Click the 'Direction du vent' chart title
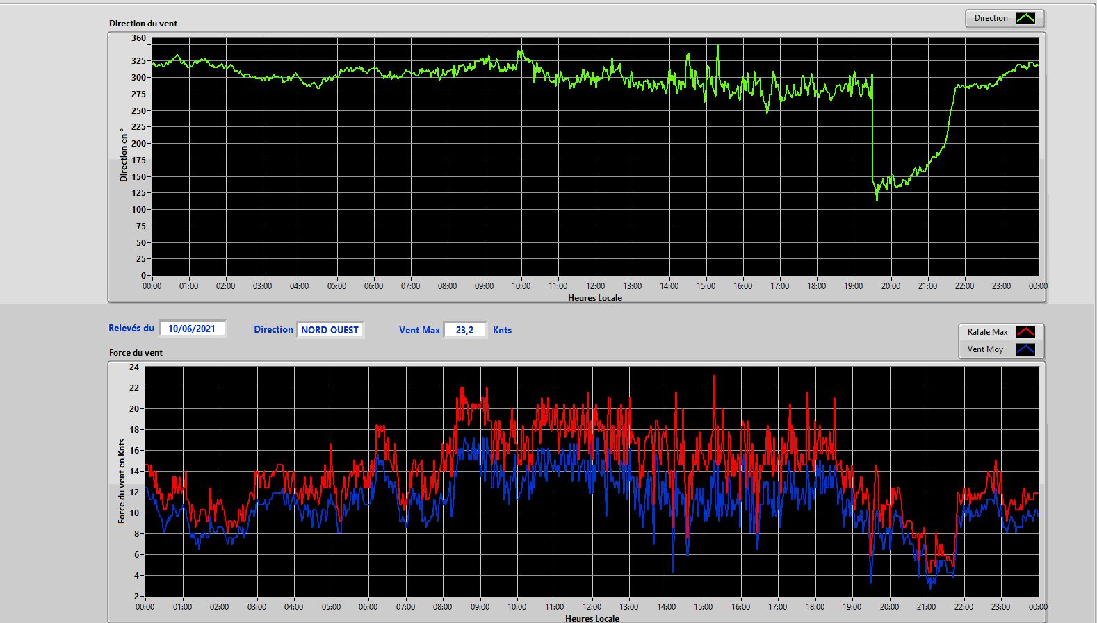1097x623 pixels. tap(143, 24)
